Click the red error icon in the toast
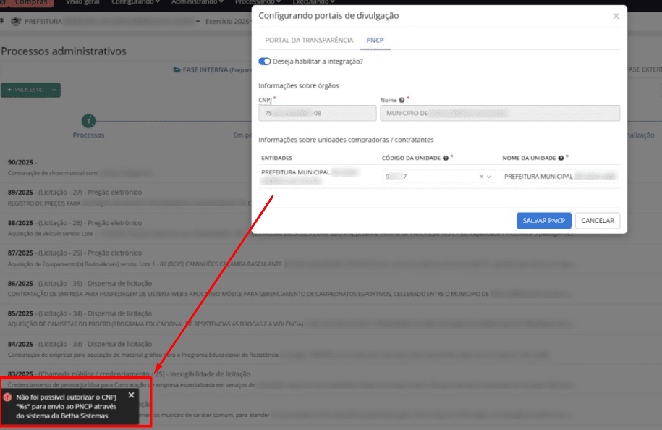Screen dimensions: 662x430 pos(7,397)
